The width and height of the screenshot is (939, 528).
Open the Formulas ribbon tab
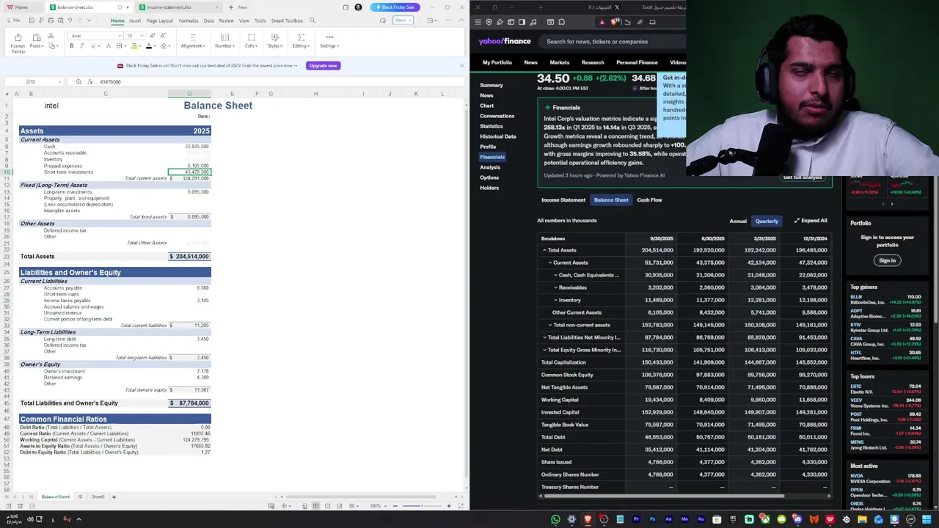189,21
